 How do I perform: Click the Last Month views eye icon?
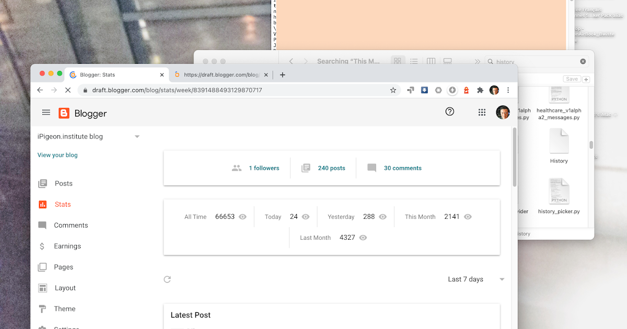pyautogui.click(x=363, y=238)
